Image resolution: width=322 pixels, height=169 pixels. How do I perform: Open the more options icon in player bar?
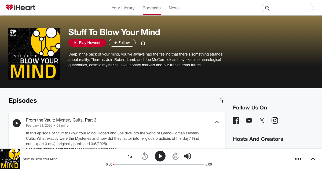point(298,159)
